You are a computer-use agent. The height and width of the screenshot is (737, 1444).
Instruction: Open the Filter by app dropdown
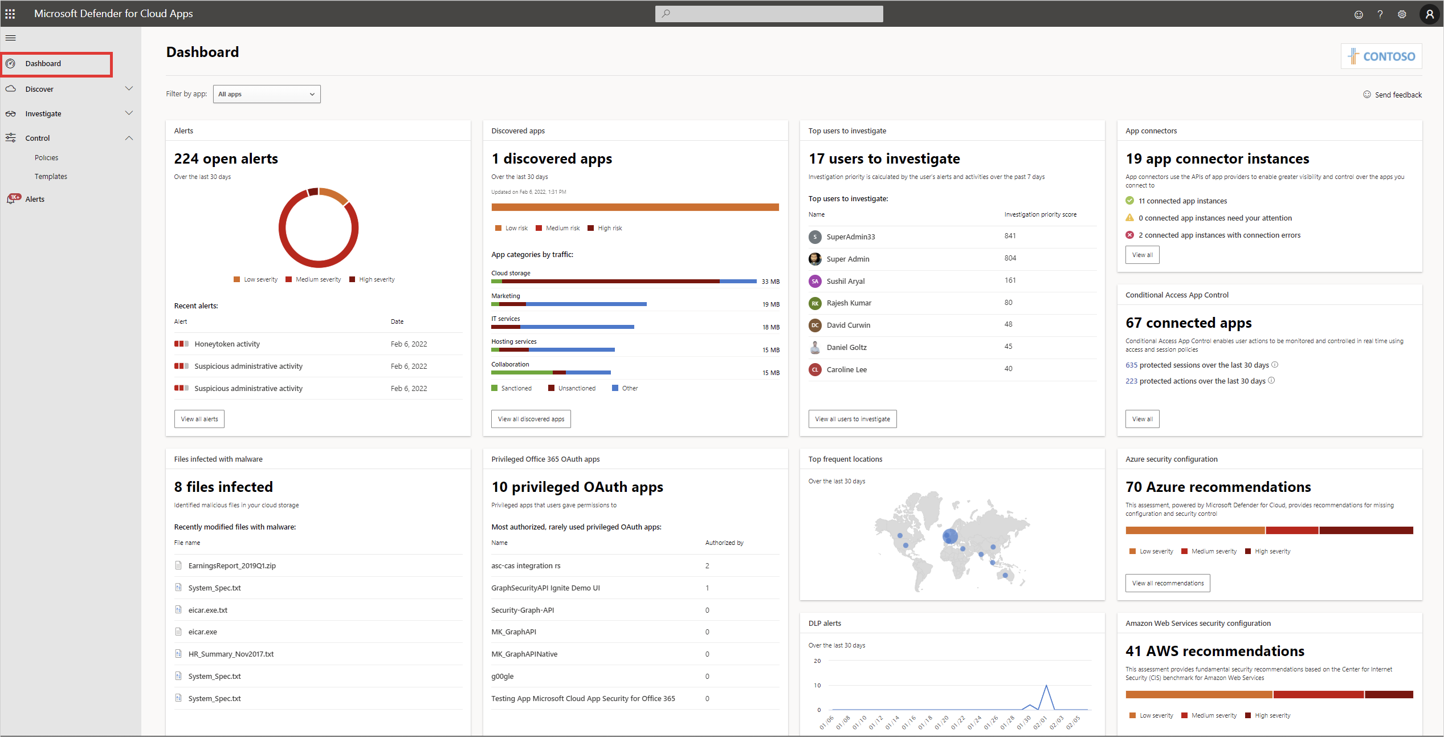[267, 94]
